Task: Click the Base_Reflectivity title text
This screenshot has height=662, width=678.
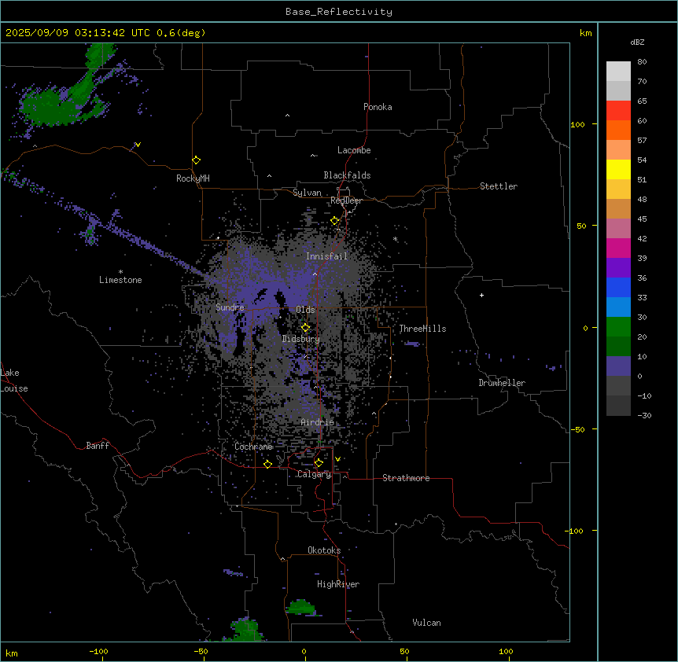Action: tap(339, 12)
